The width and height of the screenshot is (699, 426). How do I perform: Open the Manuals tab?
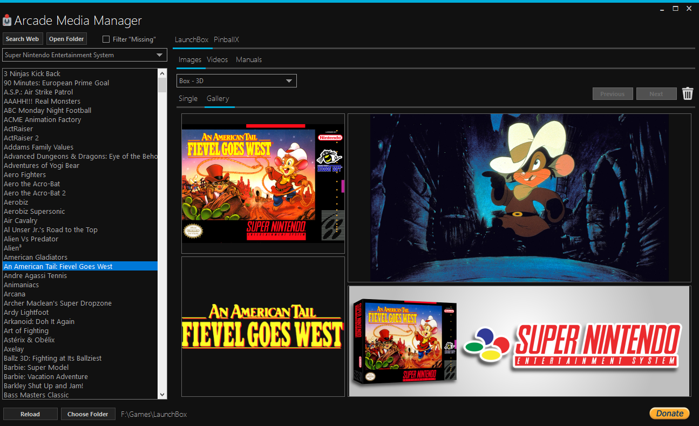tap(249, 59)
